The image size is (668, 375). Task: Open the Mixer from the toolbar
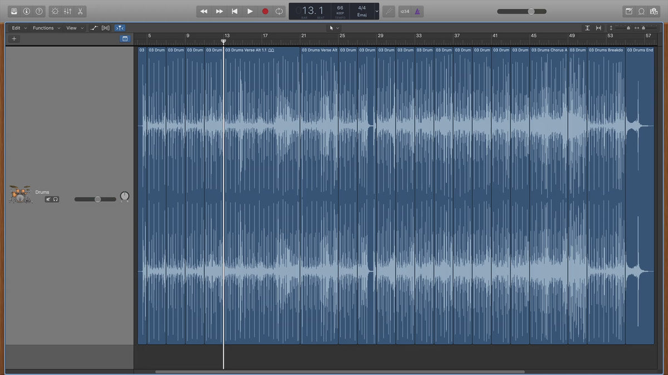67,11
